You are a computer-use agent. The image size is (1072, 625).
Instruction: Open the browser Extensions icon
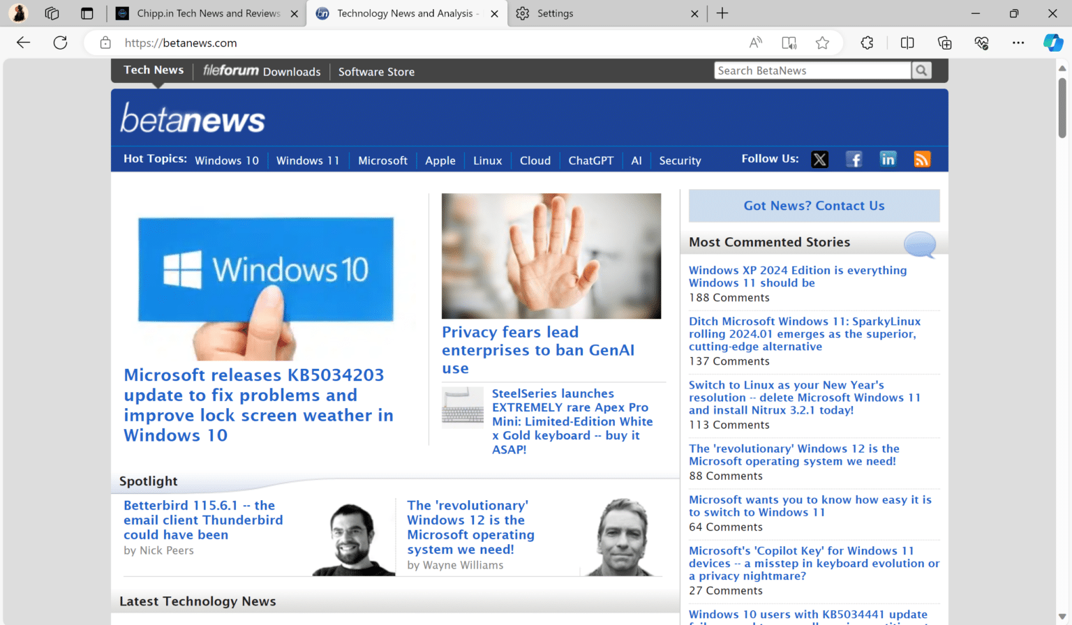pos(867,43)
